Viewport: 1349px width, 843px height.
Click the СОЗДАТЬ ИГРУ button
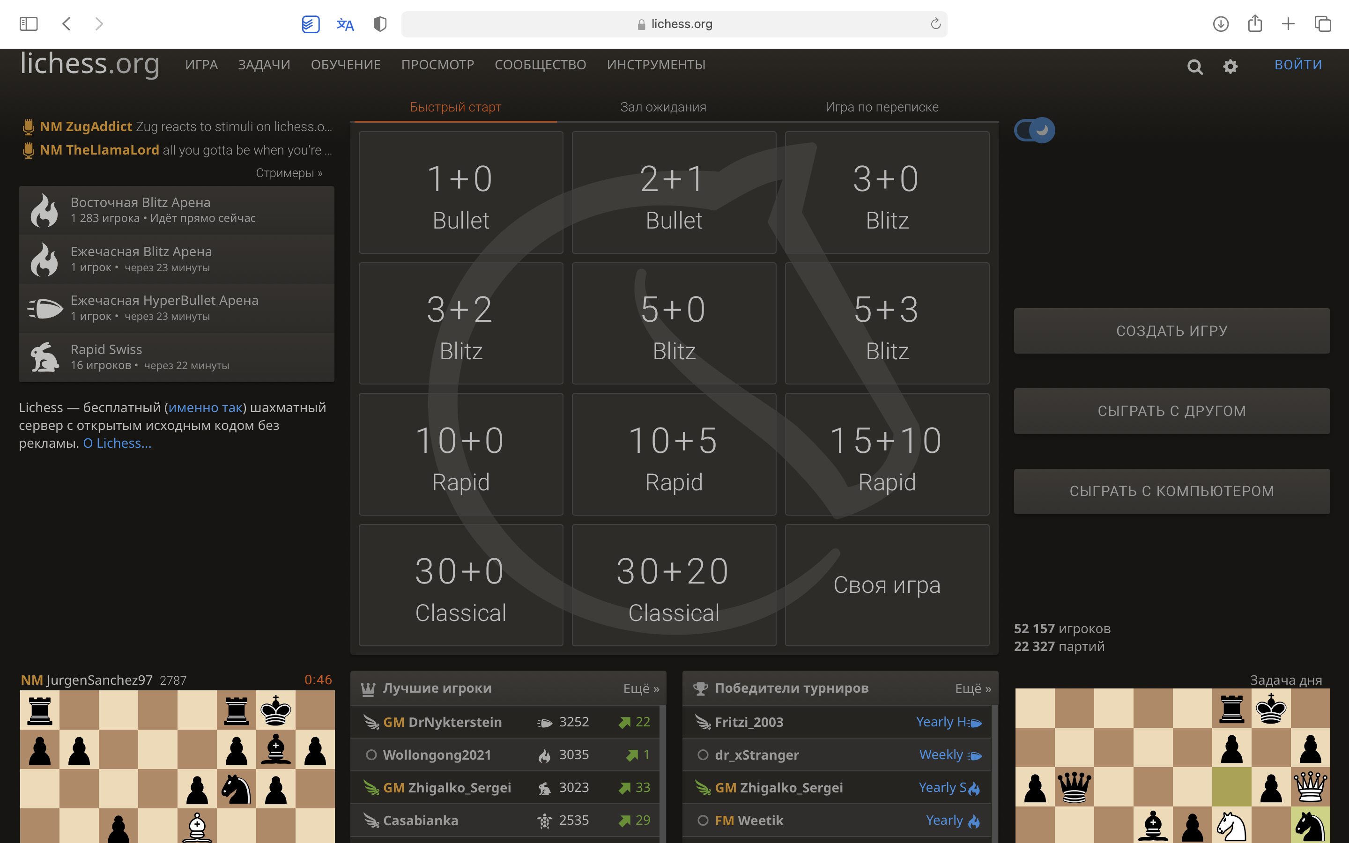1172,331
